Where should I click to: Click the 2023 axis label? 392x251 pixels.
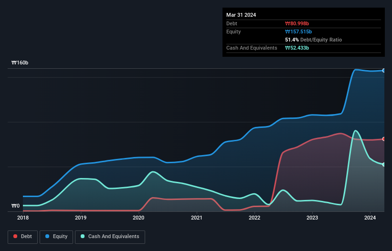click(312, 218)
